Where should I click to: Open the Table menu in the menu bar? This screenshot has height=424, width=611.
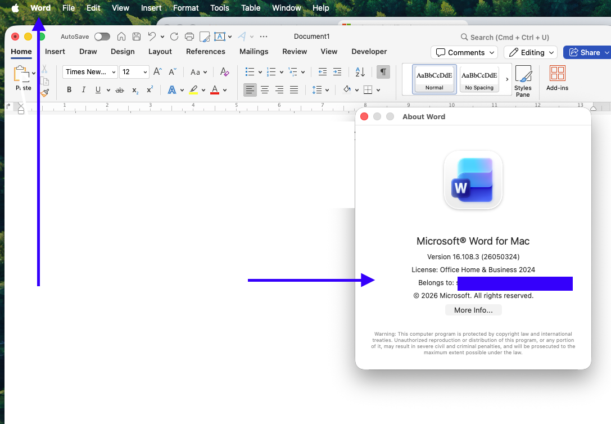(251, 8)
